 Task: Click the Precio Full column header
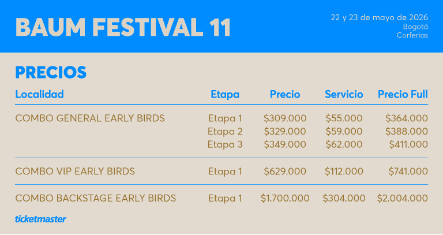[x=403, y=94]
